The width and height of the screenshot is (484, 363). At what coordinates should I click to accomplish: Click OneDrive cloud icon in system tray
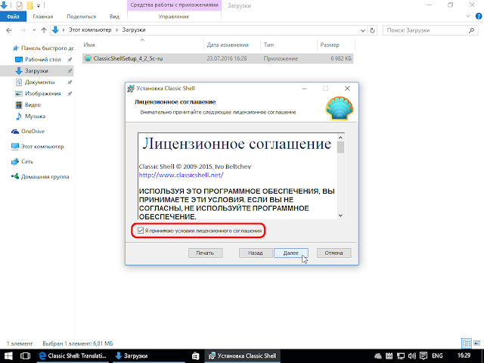coord(378,356)
